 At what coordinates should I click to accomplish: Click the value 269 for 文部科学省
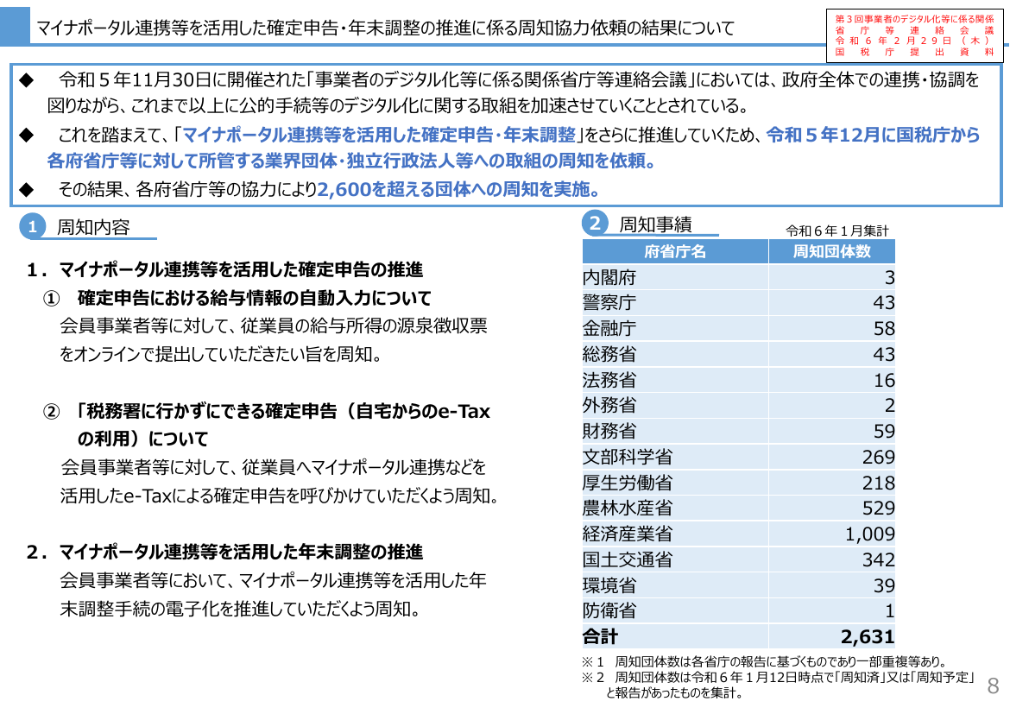pos(879,456)
